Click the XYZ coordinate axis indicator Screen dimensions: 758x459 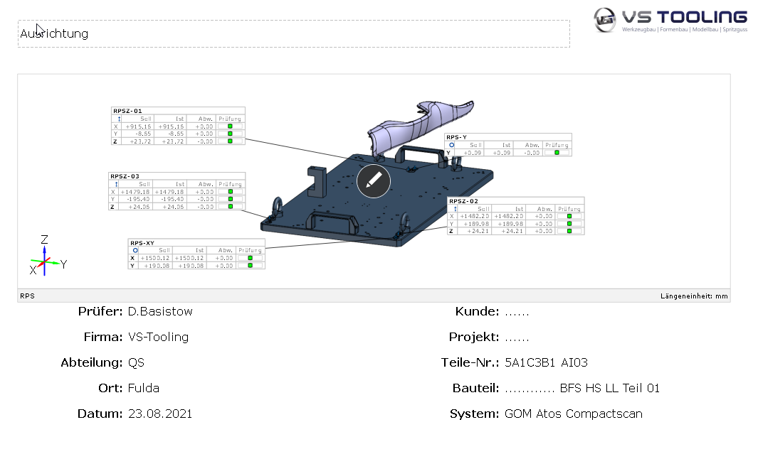[x=46, y=257]
